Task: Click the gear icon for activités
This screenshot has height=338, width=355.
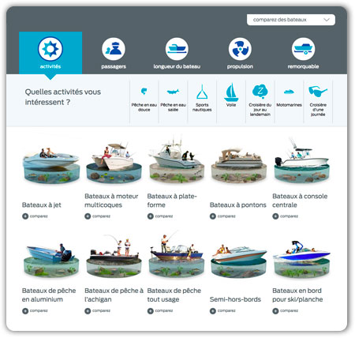Action: (50, 49)
